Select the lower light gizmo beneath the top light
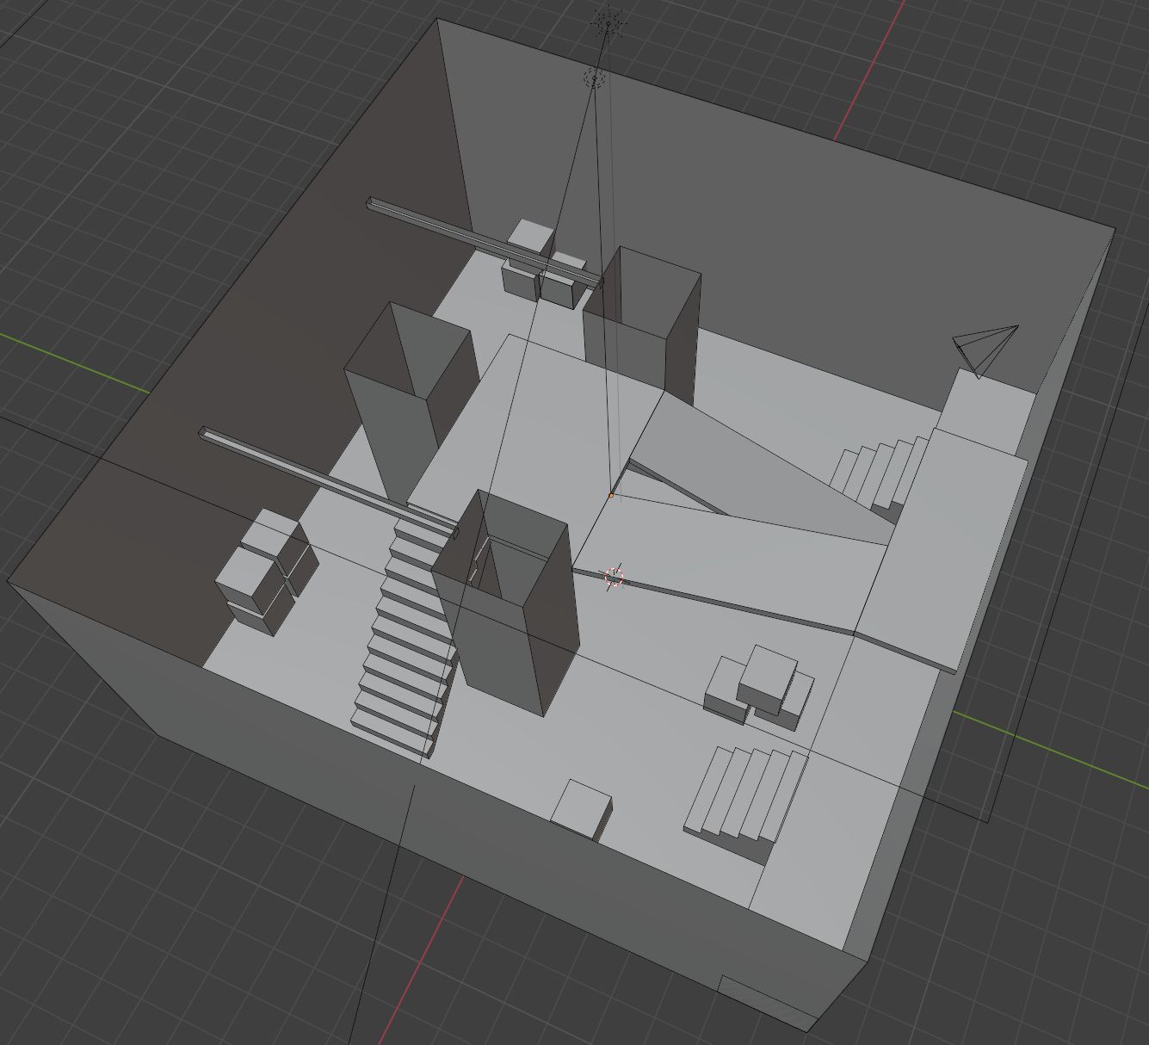Viewport: 1149px width, 1045px height. 594,78
